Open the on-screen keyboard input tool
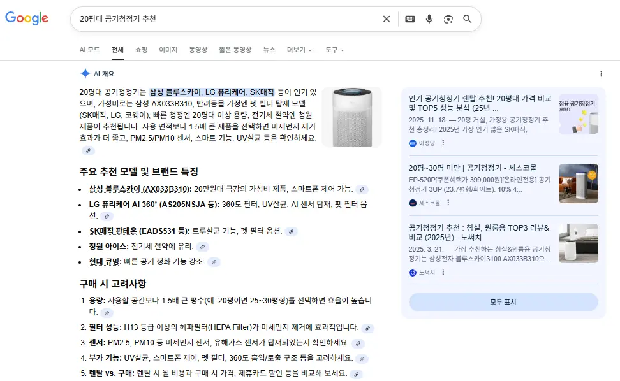 (x=410, y=19)
